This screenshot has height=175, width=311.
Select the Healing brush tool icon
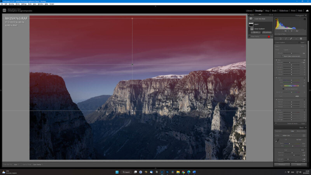pyautogui.click(x=290, y=38)
